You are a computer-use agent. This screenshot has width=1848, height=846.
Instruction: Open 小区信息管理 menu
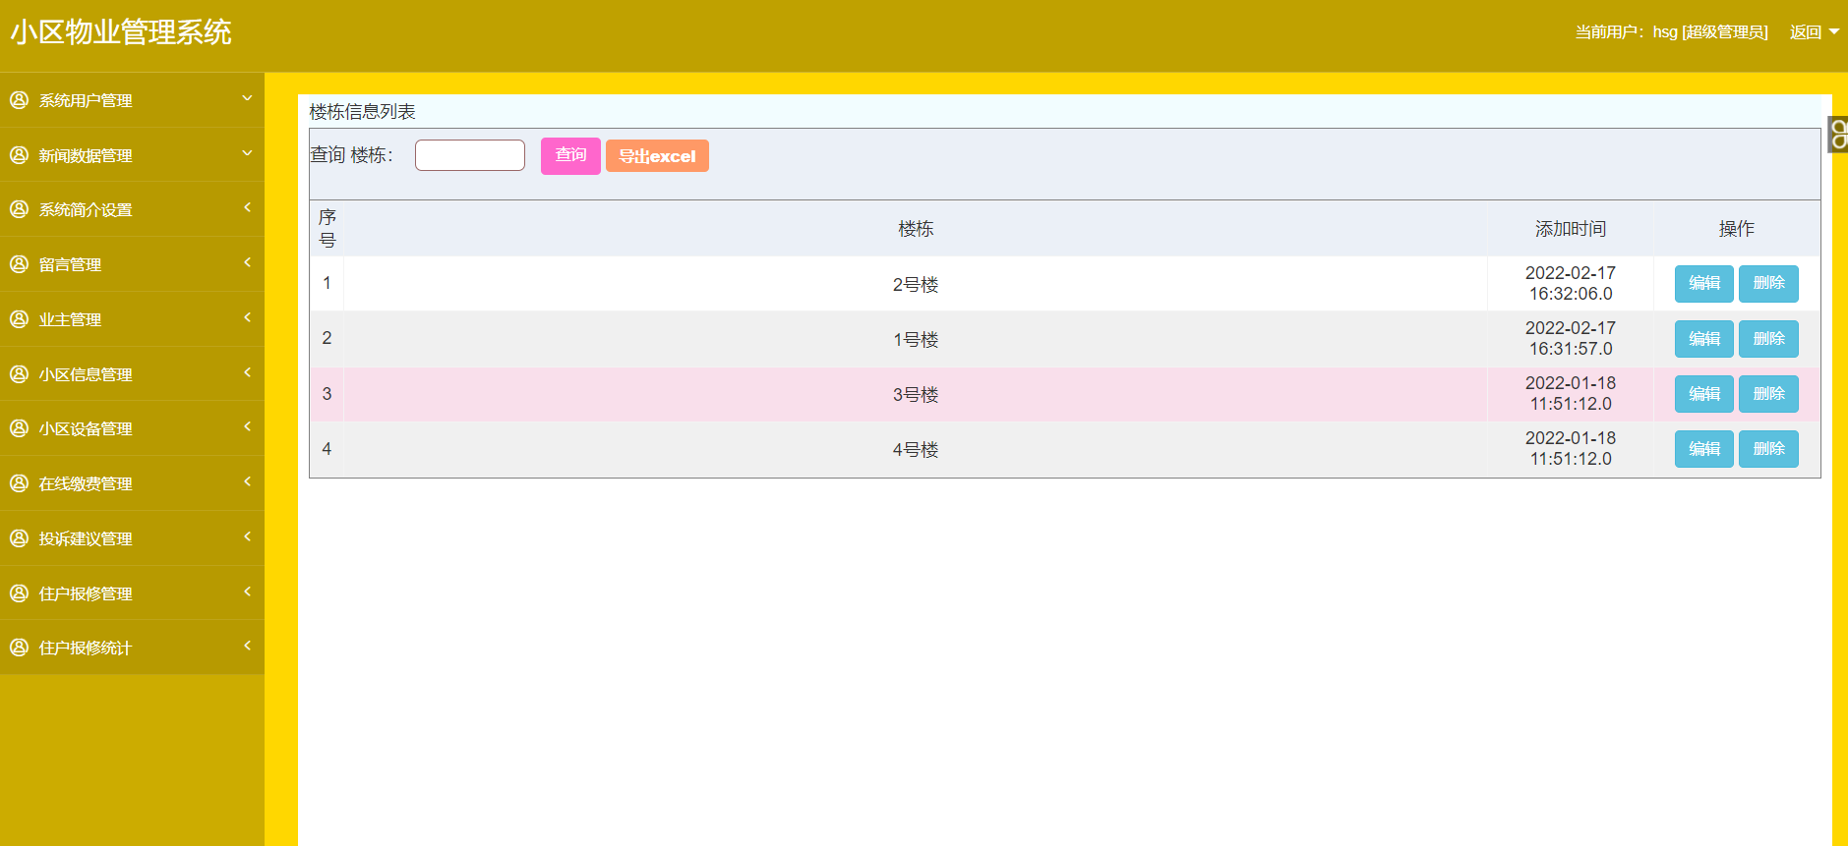(132, 374)
